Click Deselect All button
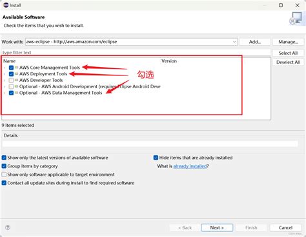The width and height of the screenshot is (306, 237). (288, 62)
